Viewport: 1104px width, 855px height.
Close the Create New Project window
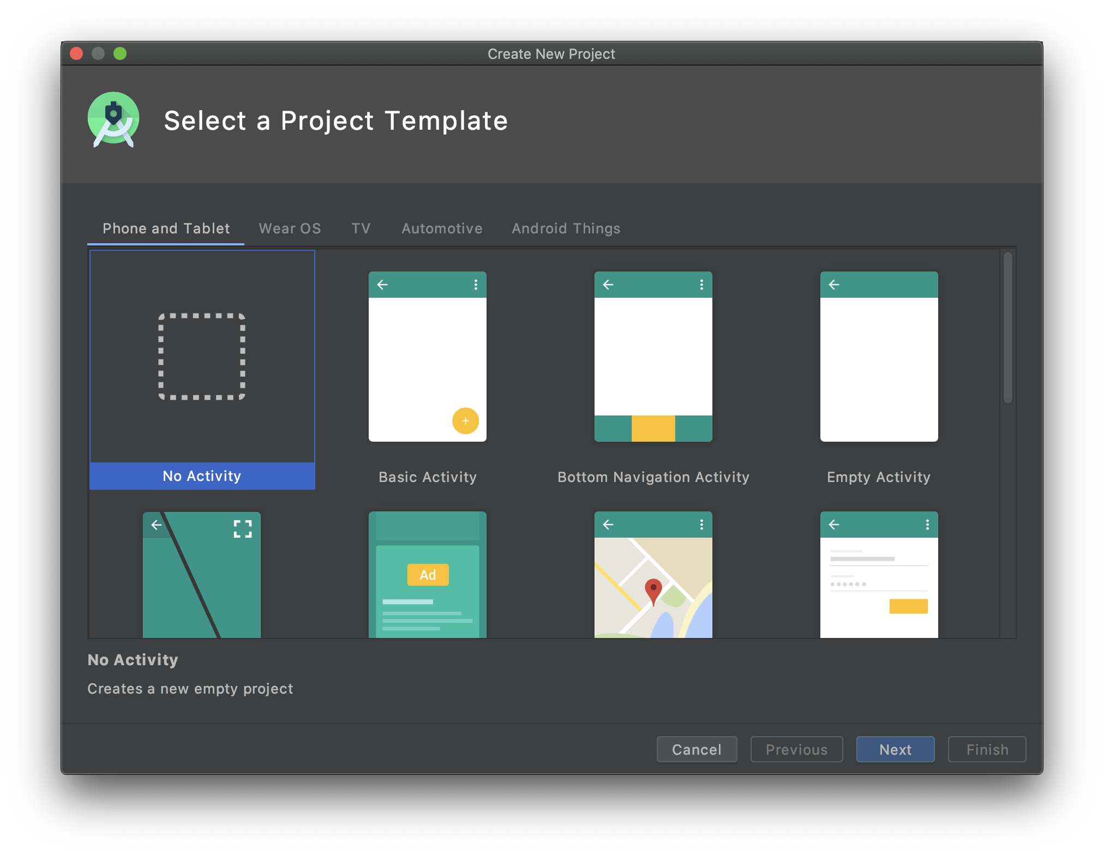76,53
